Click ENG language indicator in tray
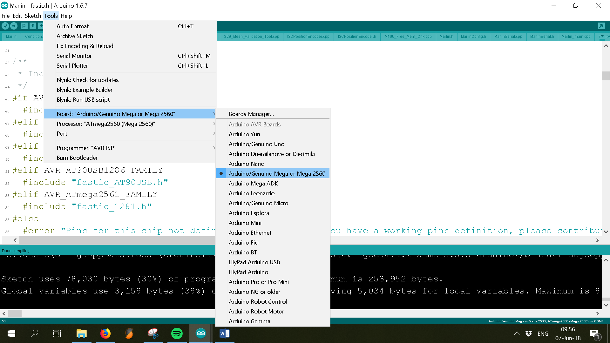 tap(543, 333)
